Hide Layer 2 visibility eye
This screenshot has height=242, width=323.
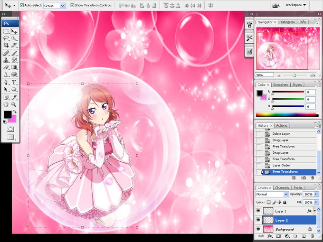click(258, 220)
